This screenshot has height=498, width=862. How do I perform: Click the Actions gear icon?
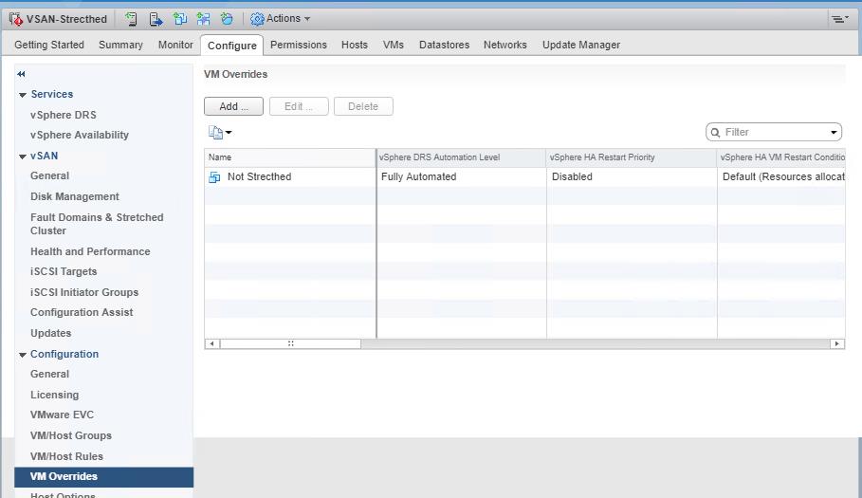(257, 19)
